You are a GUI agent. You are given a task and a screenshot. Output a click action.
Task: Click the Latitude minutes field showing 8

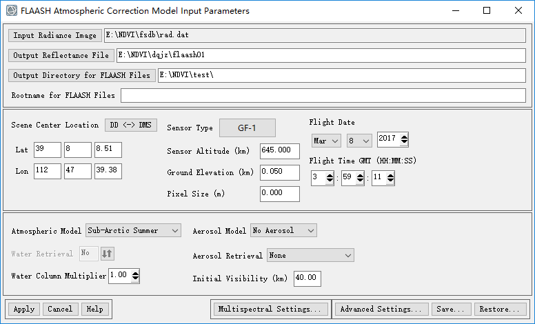[78, 150]
